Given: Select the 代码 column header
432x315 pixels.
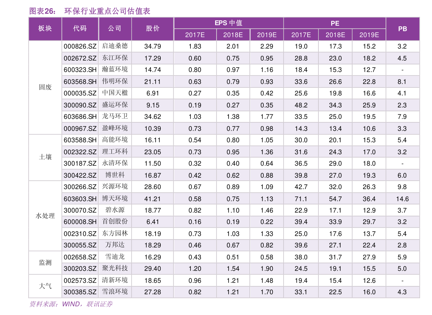Looking at the screenshot, I should [x=80, y=28].
